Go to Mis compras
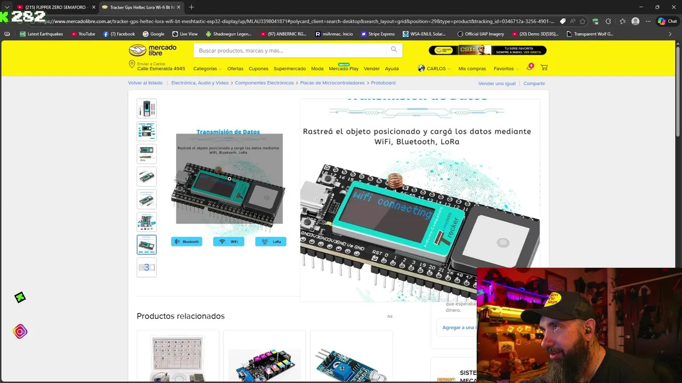Screen dimensions: 682x383 472,69
